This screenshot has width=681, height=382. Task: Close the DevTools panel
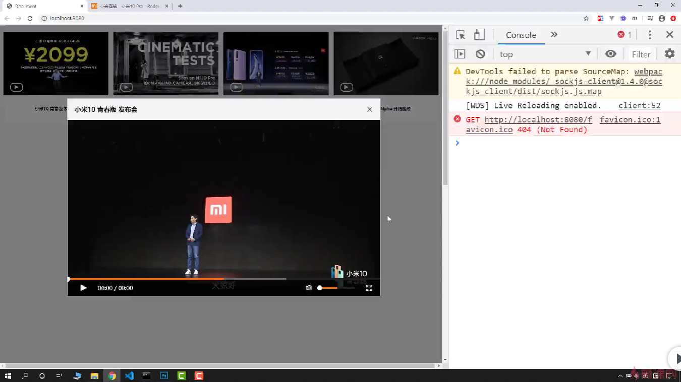pos(669,35)
